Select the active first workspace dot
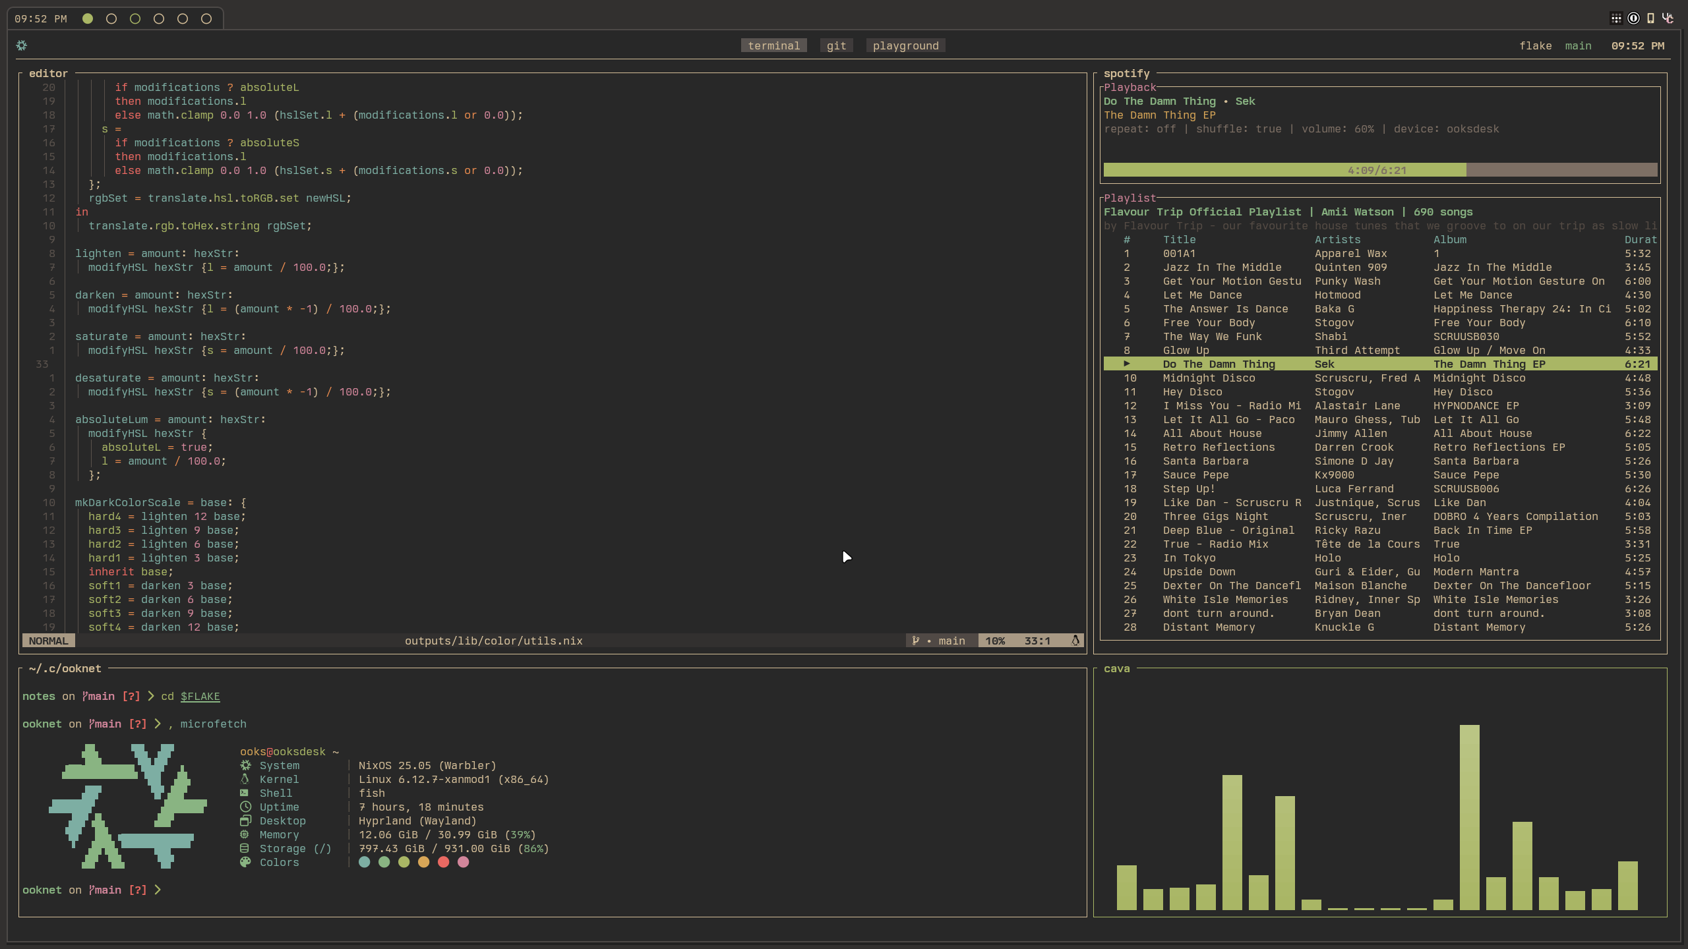This screenshot has height=949, width=1688. coord(88,18)
